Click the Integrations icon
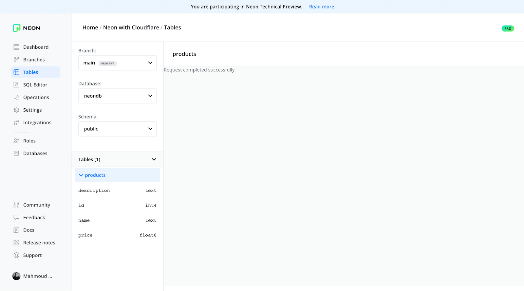This screenshot has width=524, height=291. (x=16, y=123)
